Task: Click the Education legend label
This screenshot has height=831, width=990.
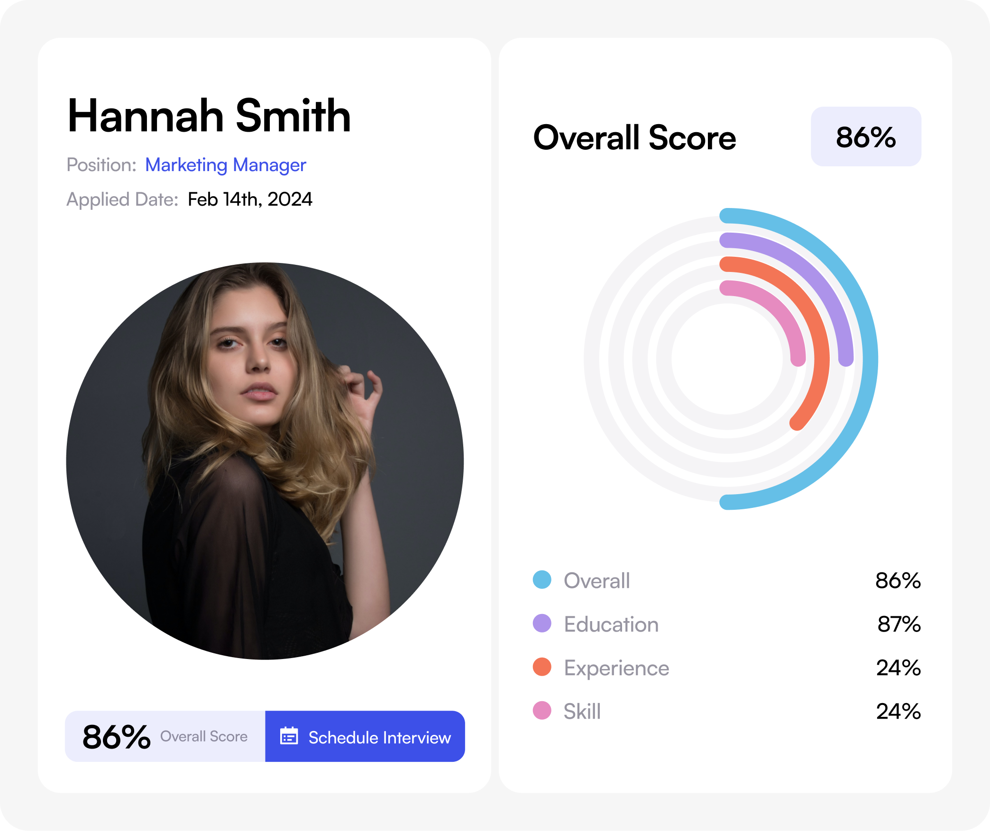Action: (611, 624)
